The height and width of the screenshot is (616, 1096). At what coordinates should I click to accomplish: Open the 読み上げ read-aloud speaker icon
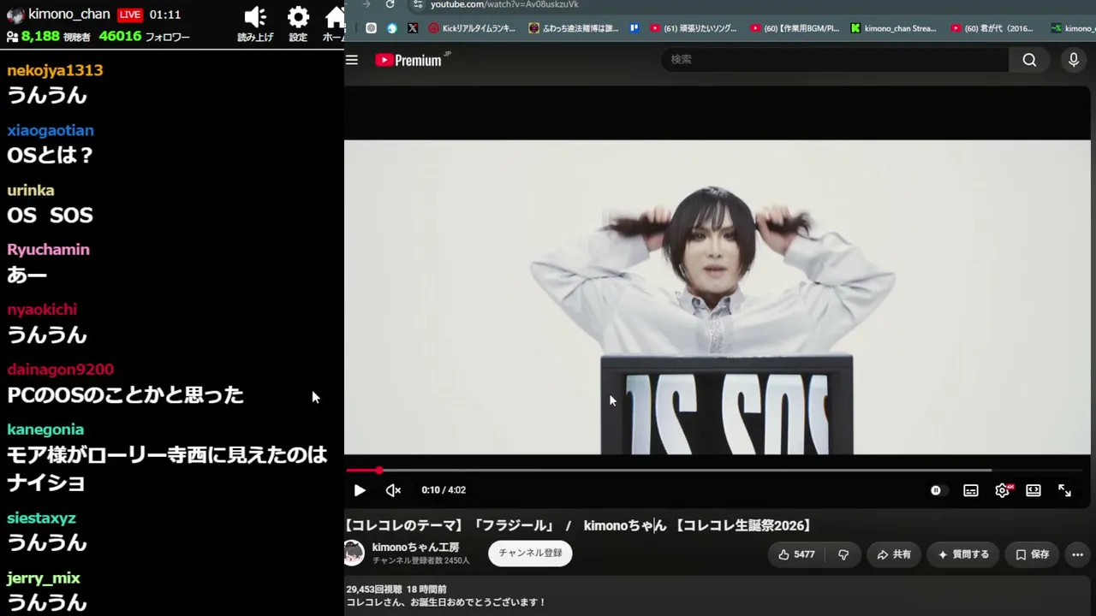[255, 17]
